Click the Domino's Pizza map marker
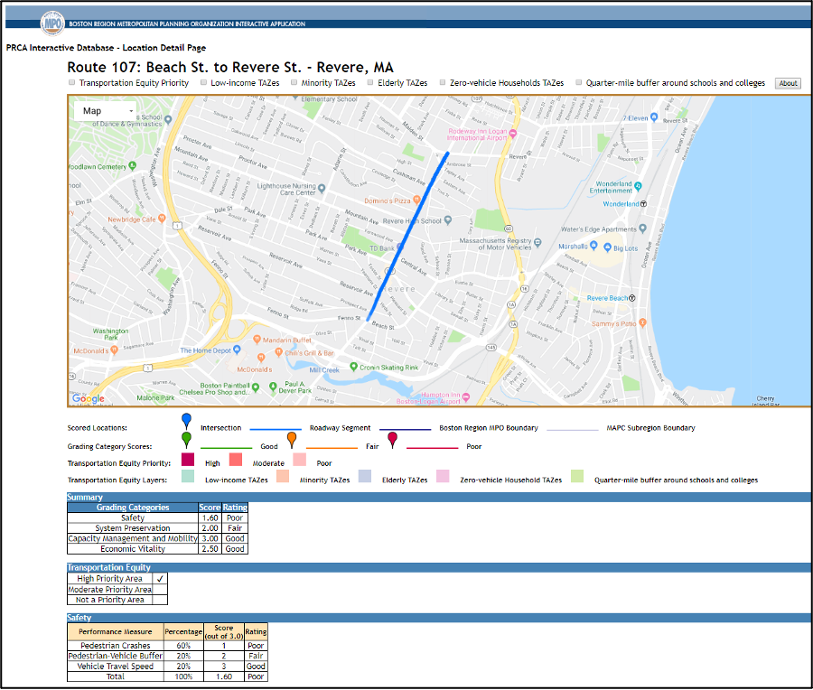Image resolution: width=813 pixels, height=690 pixels. click(x=418, y=200)
